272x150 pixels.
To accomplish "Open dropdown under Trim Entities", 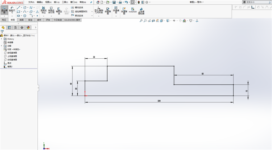I will click(x=44, y=16).
